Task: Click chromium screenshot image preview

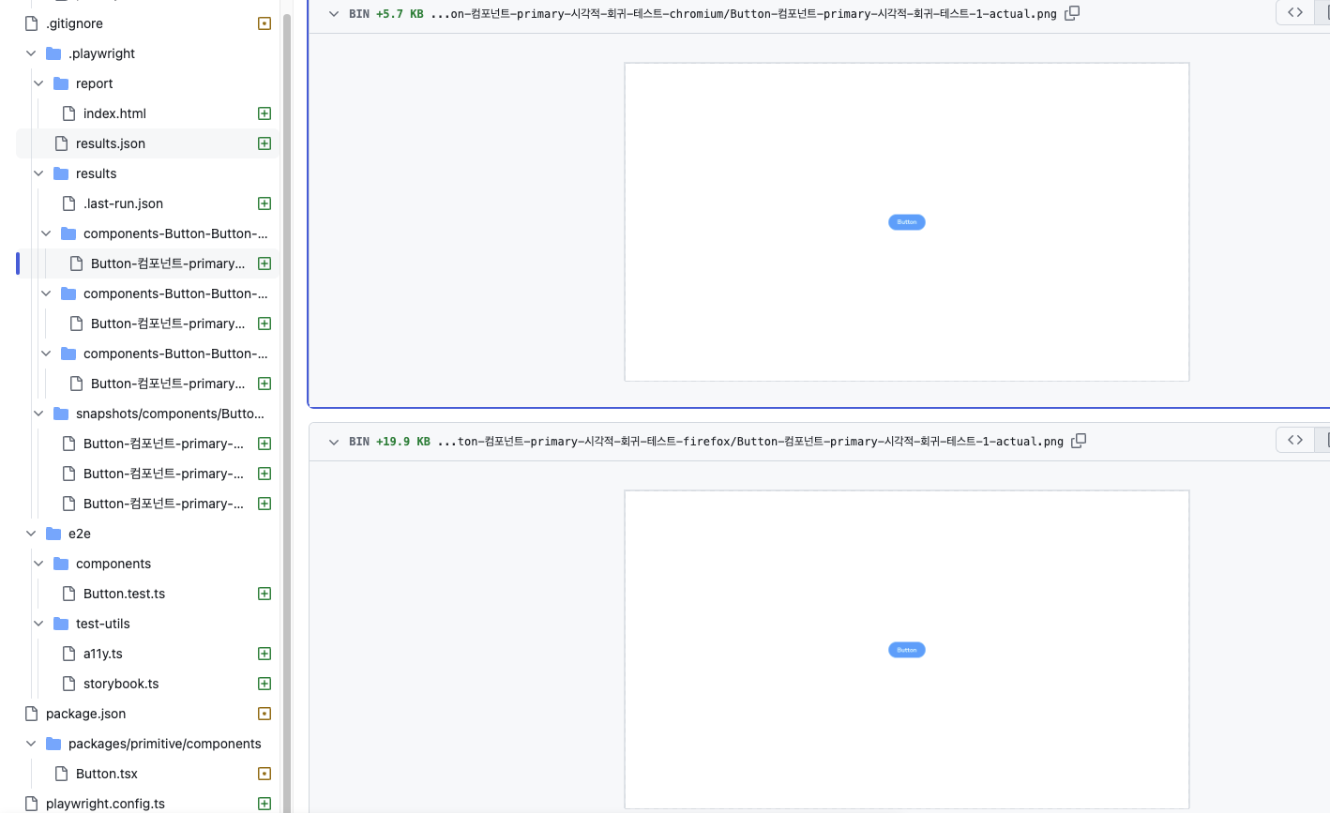Action: [906, 222]
